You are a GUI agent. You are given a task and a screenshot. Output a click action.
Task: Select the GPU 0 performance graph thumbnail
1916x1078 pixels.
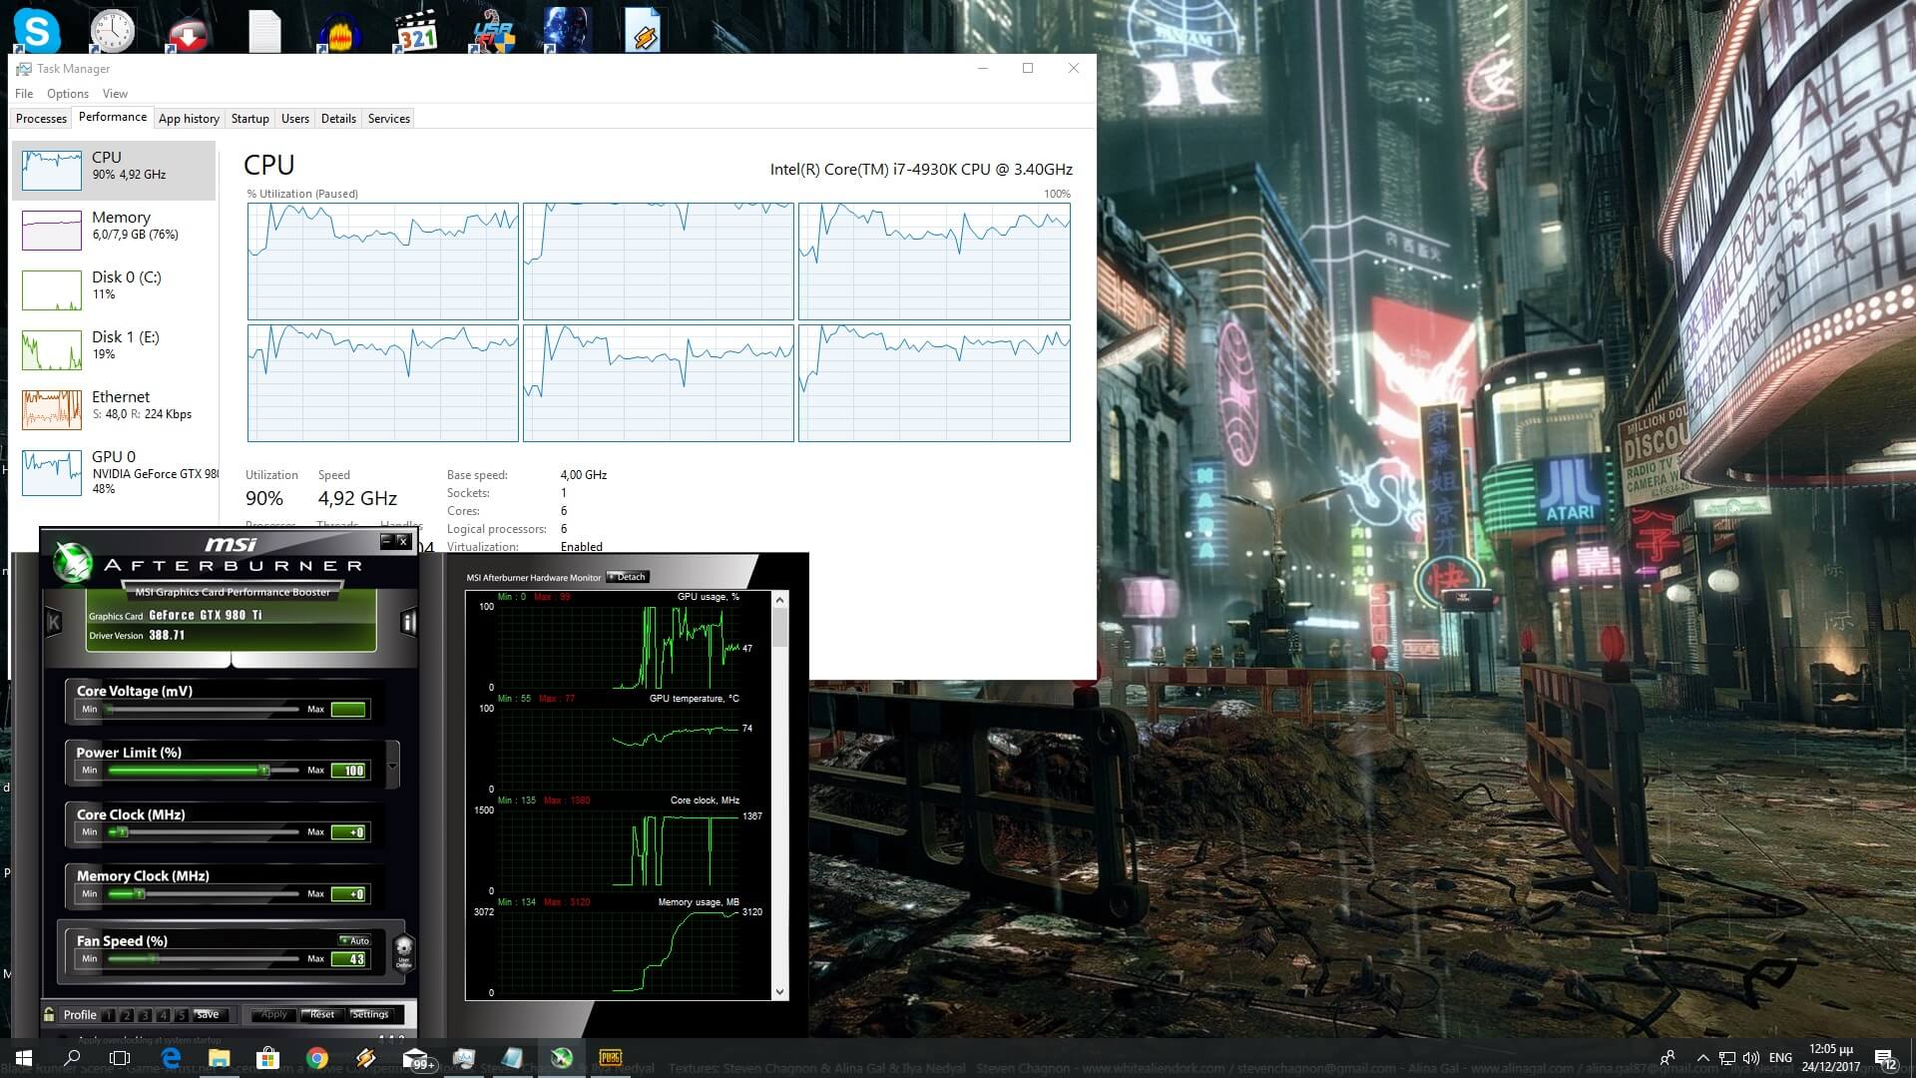pos(52,472)
